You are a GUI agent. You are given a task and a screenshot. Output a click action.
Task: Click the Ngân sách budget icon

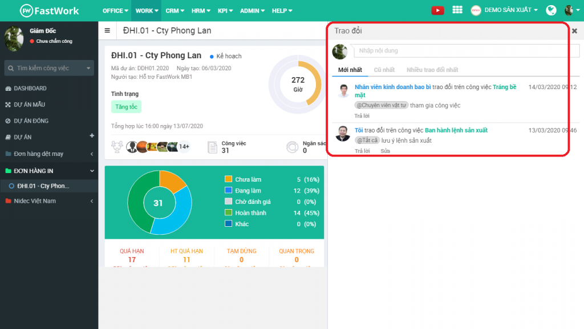[x=293, y=147]
